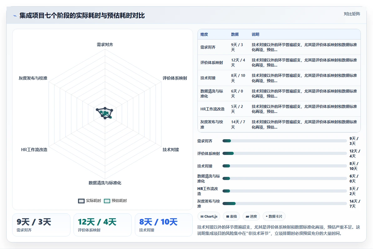The width and height of the screenshot is (373, 249).
Task: Click the dashboard title text
Action: pos(82,16)
